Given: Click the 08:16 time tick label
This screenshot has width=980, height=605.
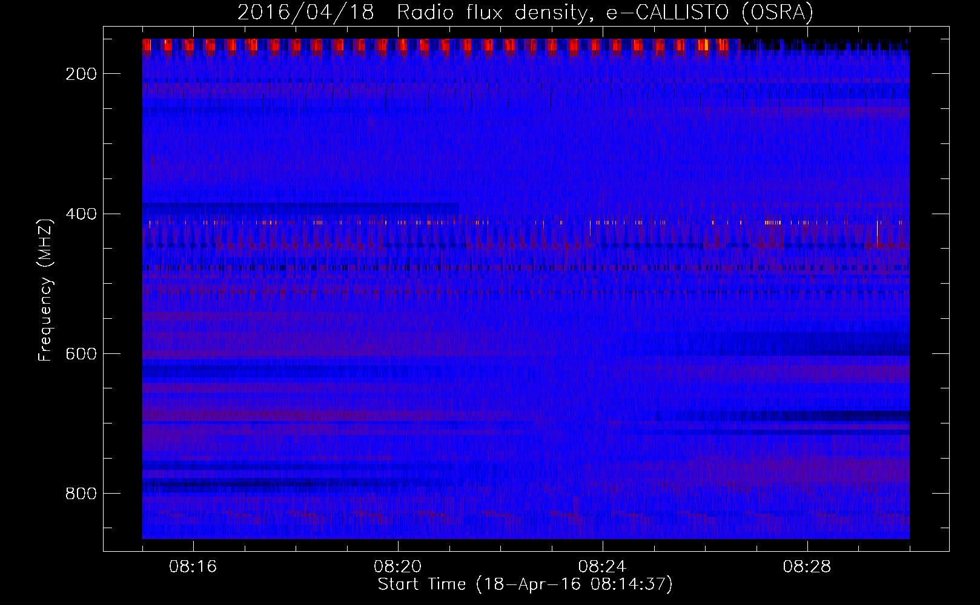Looking at the screenshot, I should click(193, 567).
